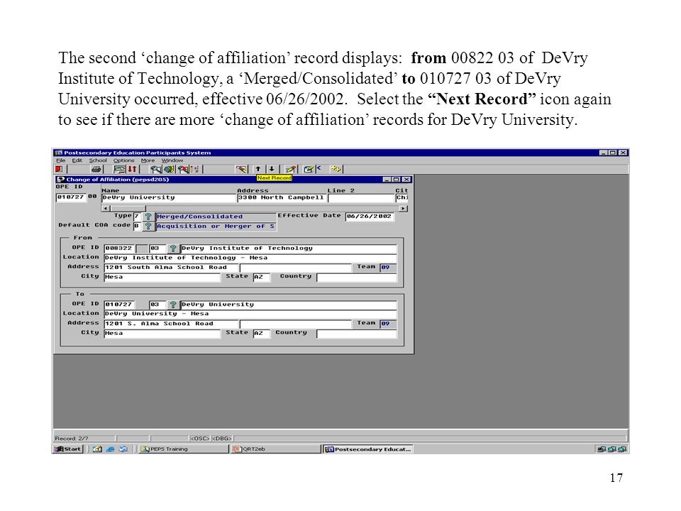
Task: Click the Merged/Consolidated type description
Action: (216, 216)
